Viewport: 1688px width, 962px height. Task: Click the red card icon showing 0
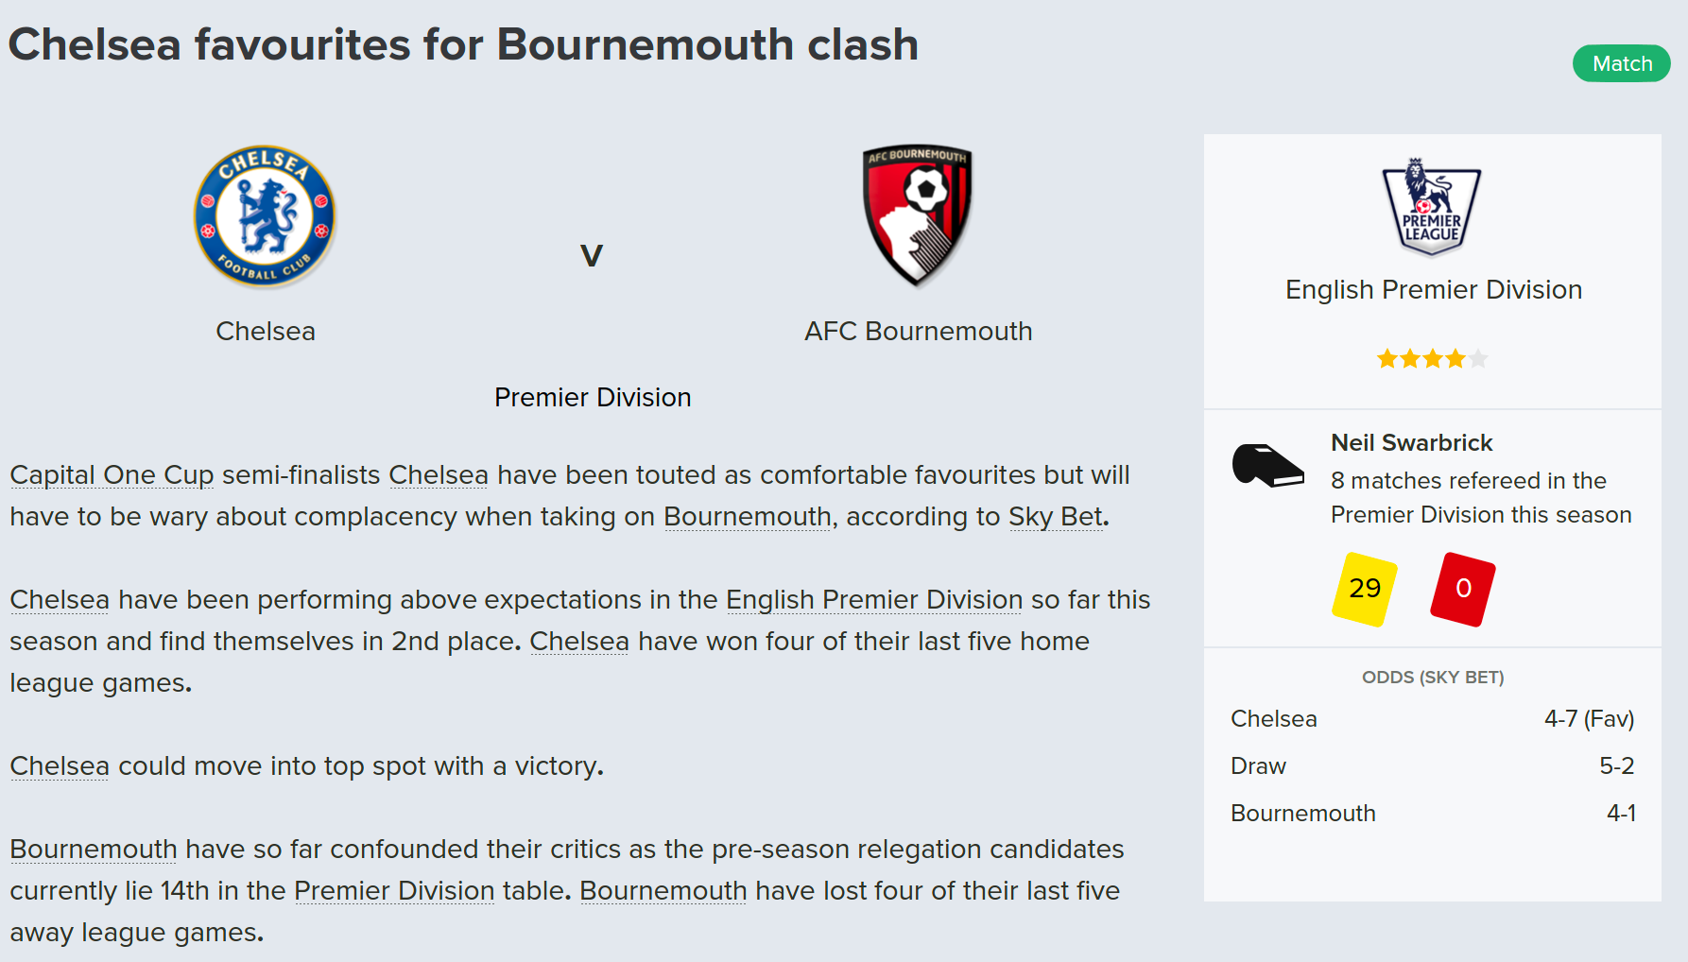coord(1463,589)
